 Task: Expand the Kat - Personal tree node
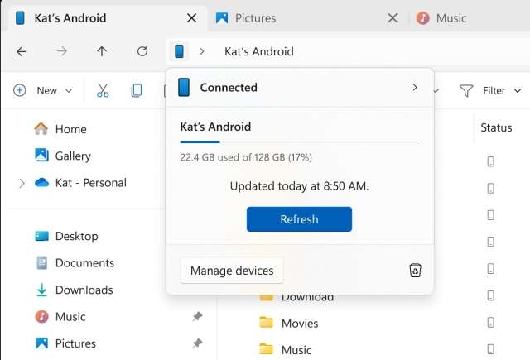[x=22, y=183]
